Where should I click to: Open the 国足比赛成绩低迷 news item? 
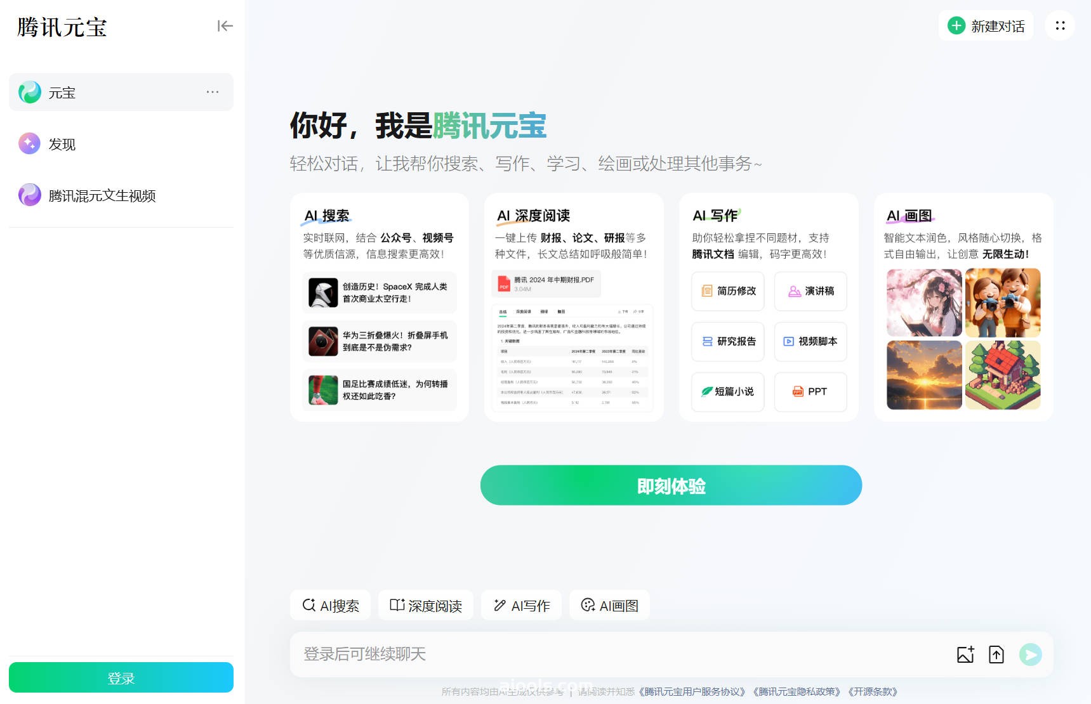(380, 390)
